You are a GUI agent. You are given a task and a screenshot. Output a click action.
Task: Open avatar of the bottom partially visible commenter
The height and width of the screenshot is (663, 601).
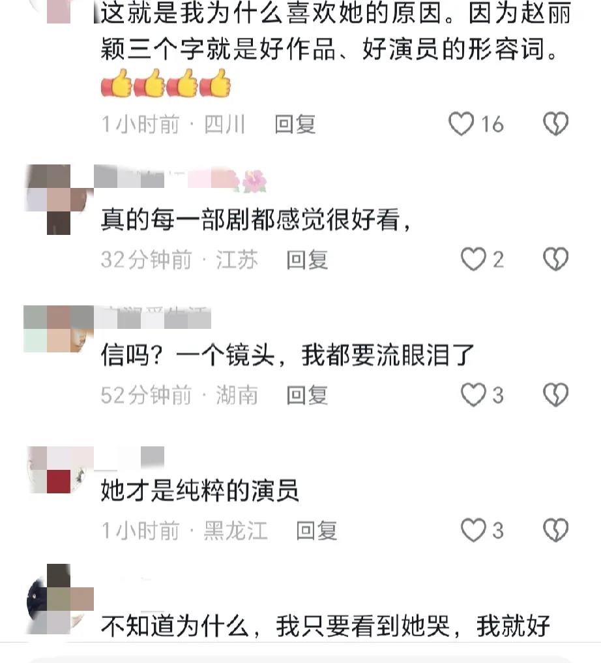pos(59,599)
